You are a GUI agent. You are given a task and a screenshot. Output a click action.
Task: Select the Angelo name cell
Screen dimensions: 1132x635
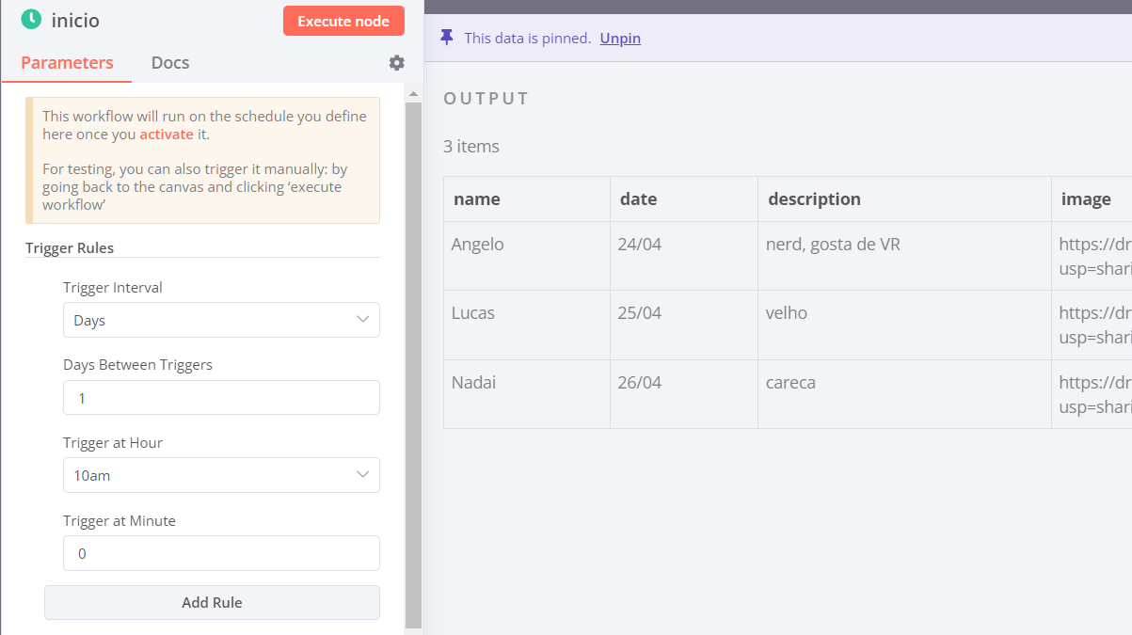tap(478, 245)
